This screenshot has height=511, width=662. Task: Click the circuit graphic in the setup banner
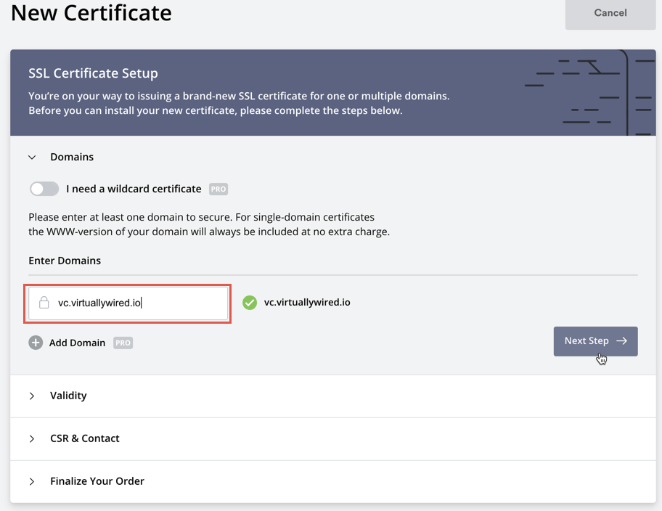(589, 93)
